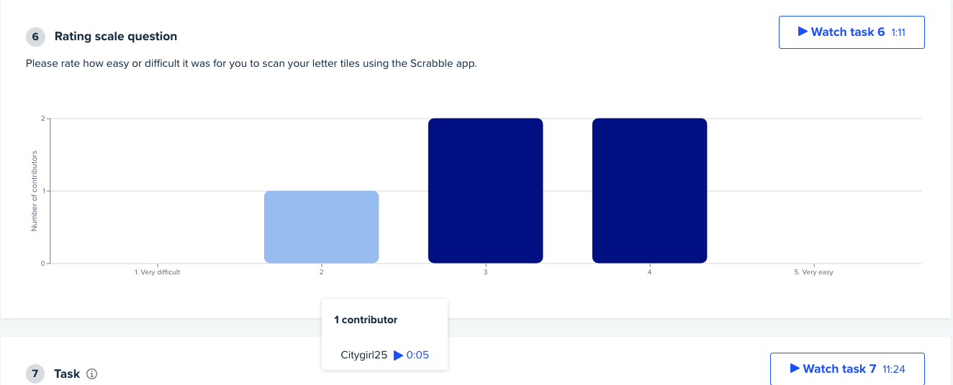The image size is (953, 385).
Task: Click the Watch task 6 button
Action: pos(852,32)
